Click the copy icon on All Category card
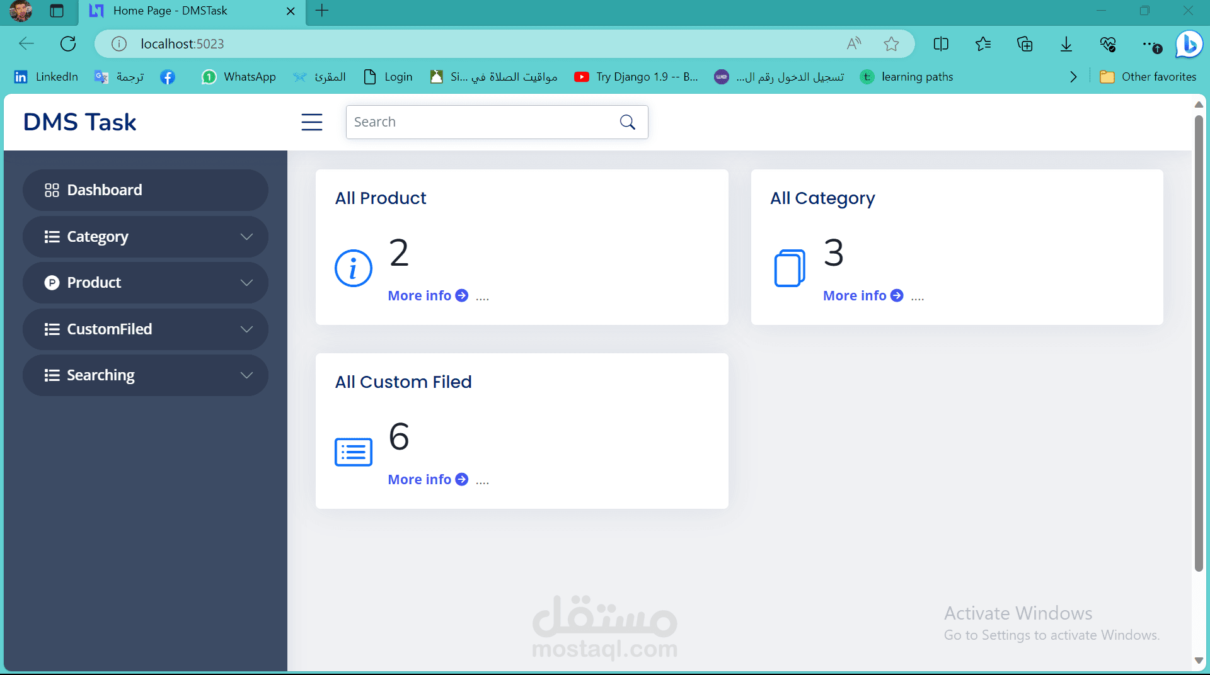1210x675 pixels. coord(790,267)
